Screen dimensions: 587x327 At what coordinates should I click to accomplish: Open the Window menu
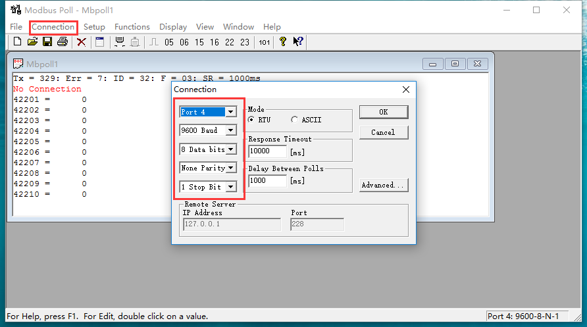pos(238,27)
